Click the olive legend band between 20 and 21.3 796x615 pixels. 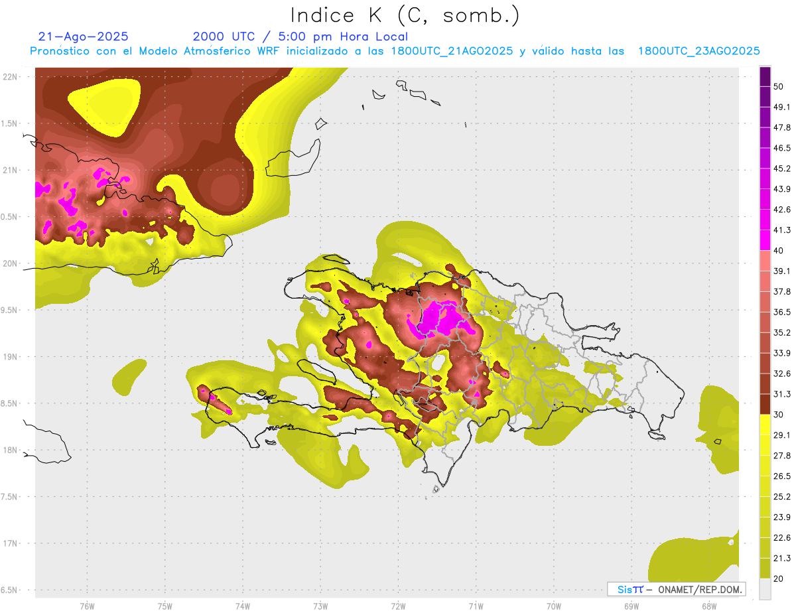tap(765, 568)
